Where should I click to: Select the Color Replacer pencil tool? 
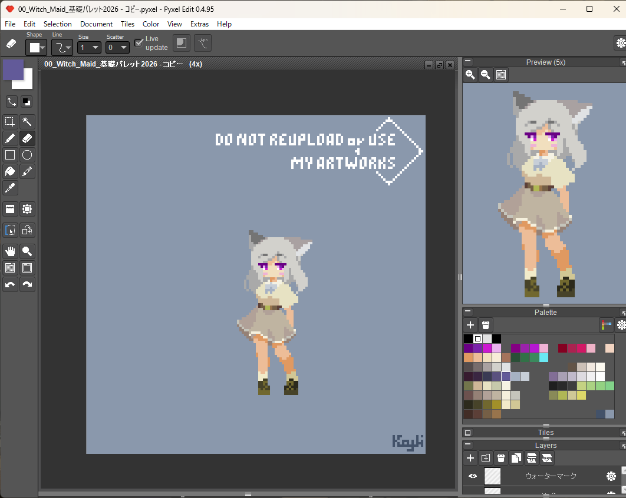pos(27,171)
